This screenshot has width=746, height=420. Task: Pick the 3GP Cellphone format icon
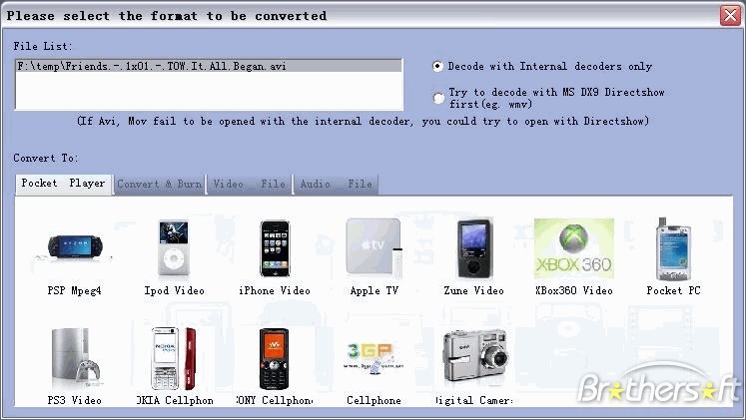(373, 357)
